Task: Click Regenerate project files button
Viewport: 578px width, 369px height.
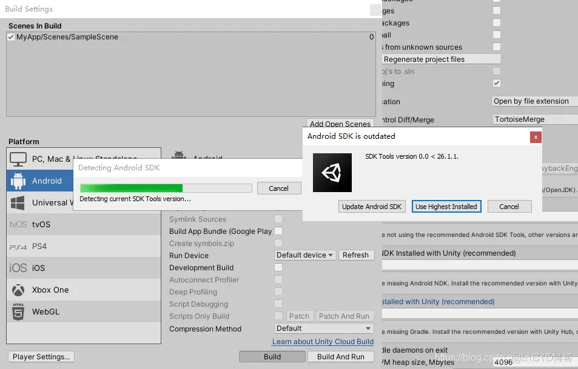Action: tap(442, 59)
